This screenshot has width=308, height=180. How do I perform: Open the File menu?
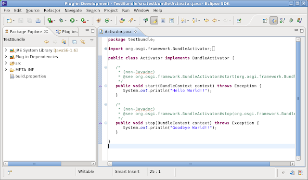[6, 11]
